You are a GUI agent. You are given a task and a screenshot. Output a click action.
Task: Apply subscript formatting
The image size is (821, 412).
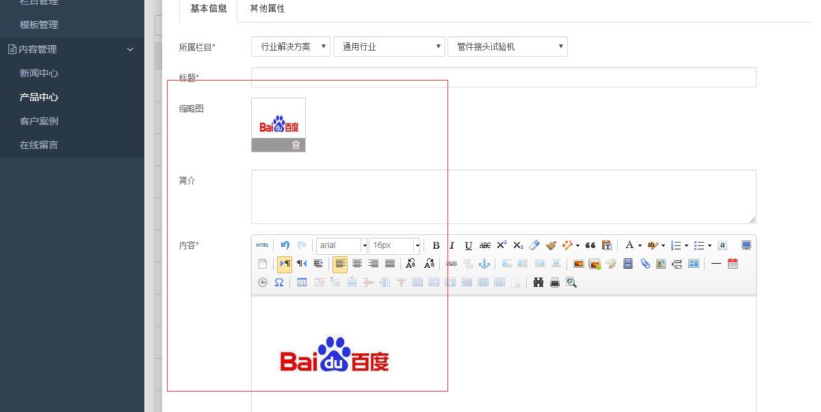click(x=518, y=245)
